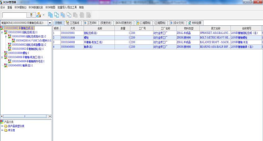263x141 pixels.
Task: Open the BOM复制(I) menu
Action: [21, 7]
